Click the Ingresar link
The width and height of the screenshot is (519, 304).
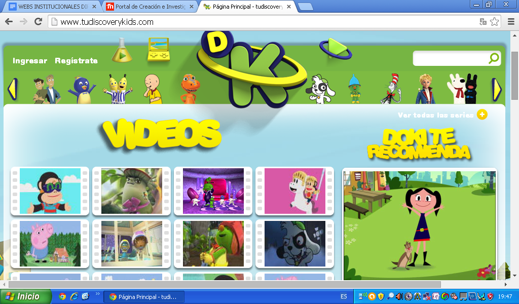click(30, 60)
